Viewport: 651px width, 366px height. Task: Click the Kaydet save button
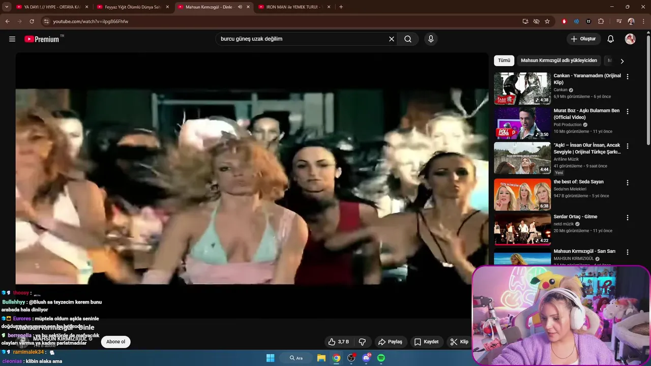pos(426,342)
